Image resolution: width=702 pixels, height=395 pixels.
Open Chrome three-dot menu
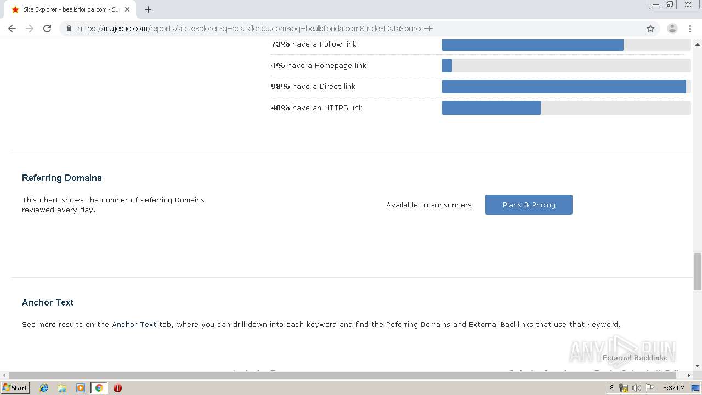[x=690, y=29]
